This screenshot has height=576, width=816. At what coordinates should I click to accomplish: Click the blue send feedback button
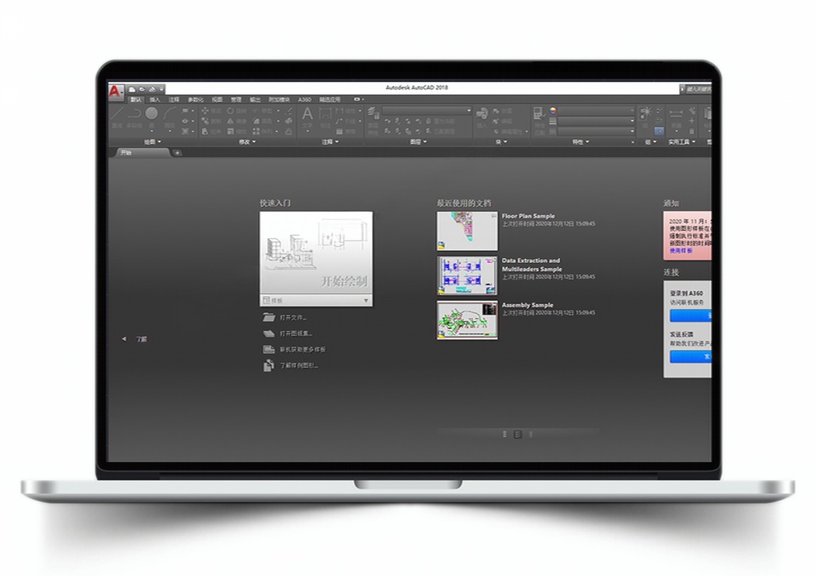pos(691,356)
